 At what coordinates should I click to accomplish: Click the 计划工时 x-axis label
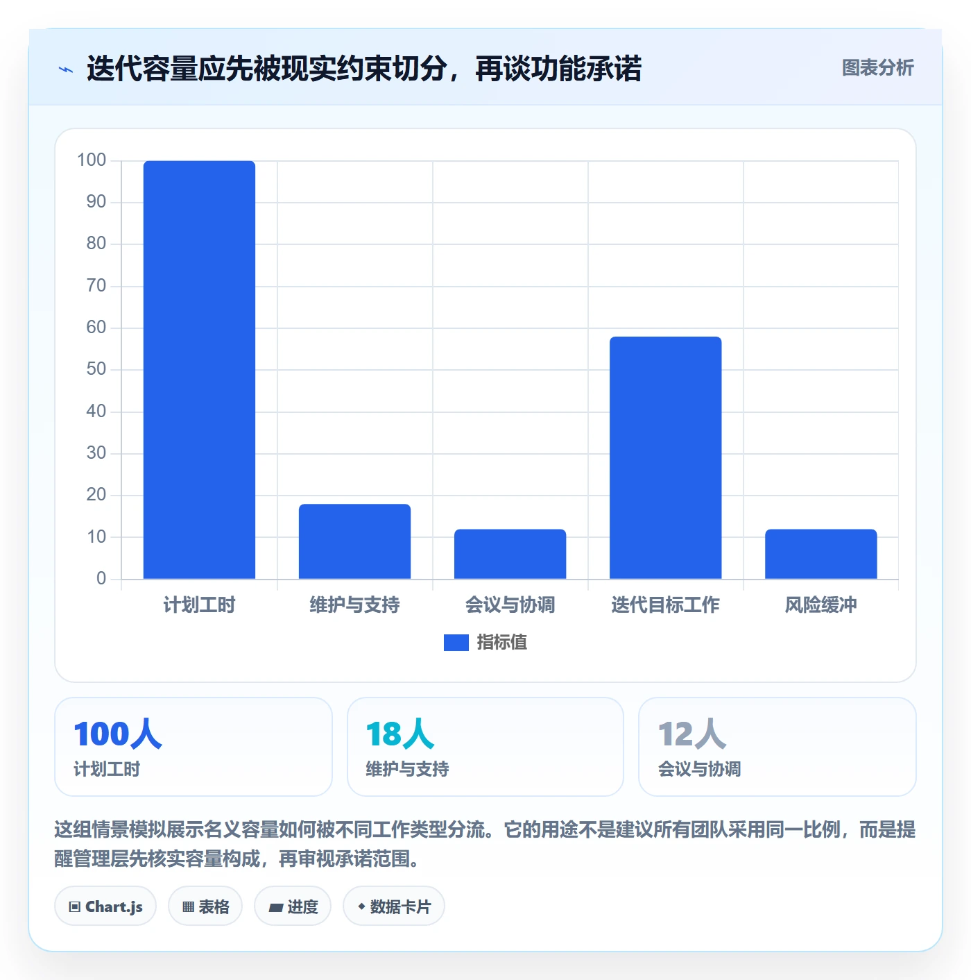[199, 605]
